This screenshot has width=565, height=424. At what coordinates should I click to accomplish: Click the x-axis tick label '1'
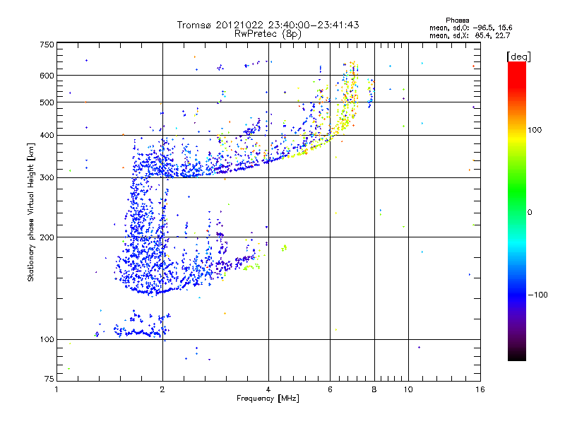click(56, 389)
